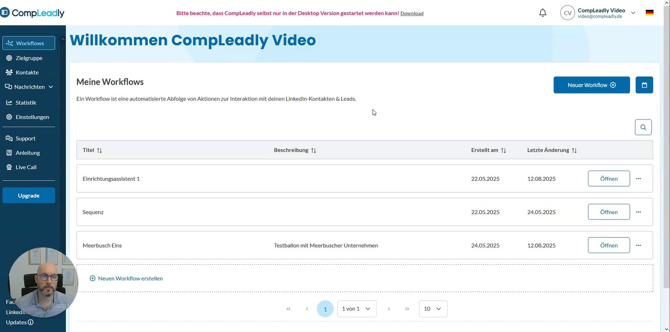Click 'Neuen Workflow erstellen' link
Screen dimensions: 670x332
[126, 279]
